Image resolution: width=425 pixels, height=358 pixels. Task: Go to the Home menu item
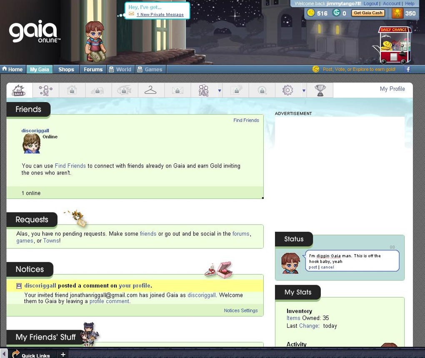(x=12, y=69)
